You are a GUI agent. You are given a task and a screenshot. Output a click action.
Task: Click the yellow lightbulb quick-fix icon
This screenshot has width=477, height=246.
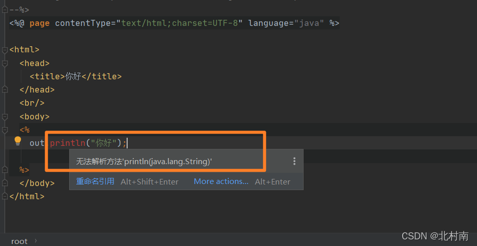pyautogui.click(x=18, y=141)
